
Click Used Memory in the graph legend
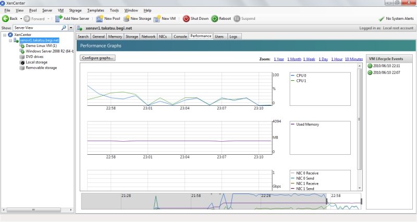point(308,125)
